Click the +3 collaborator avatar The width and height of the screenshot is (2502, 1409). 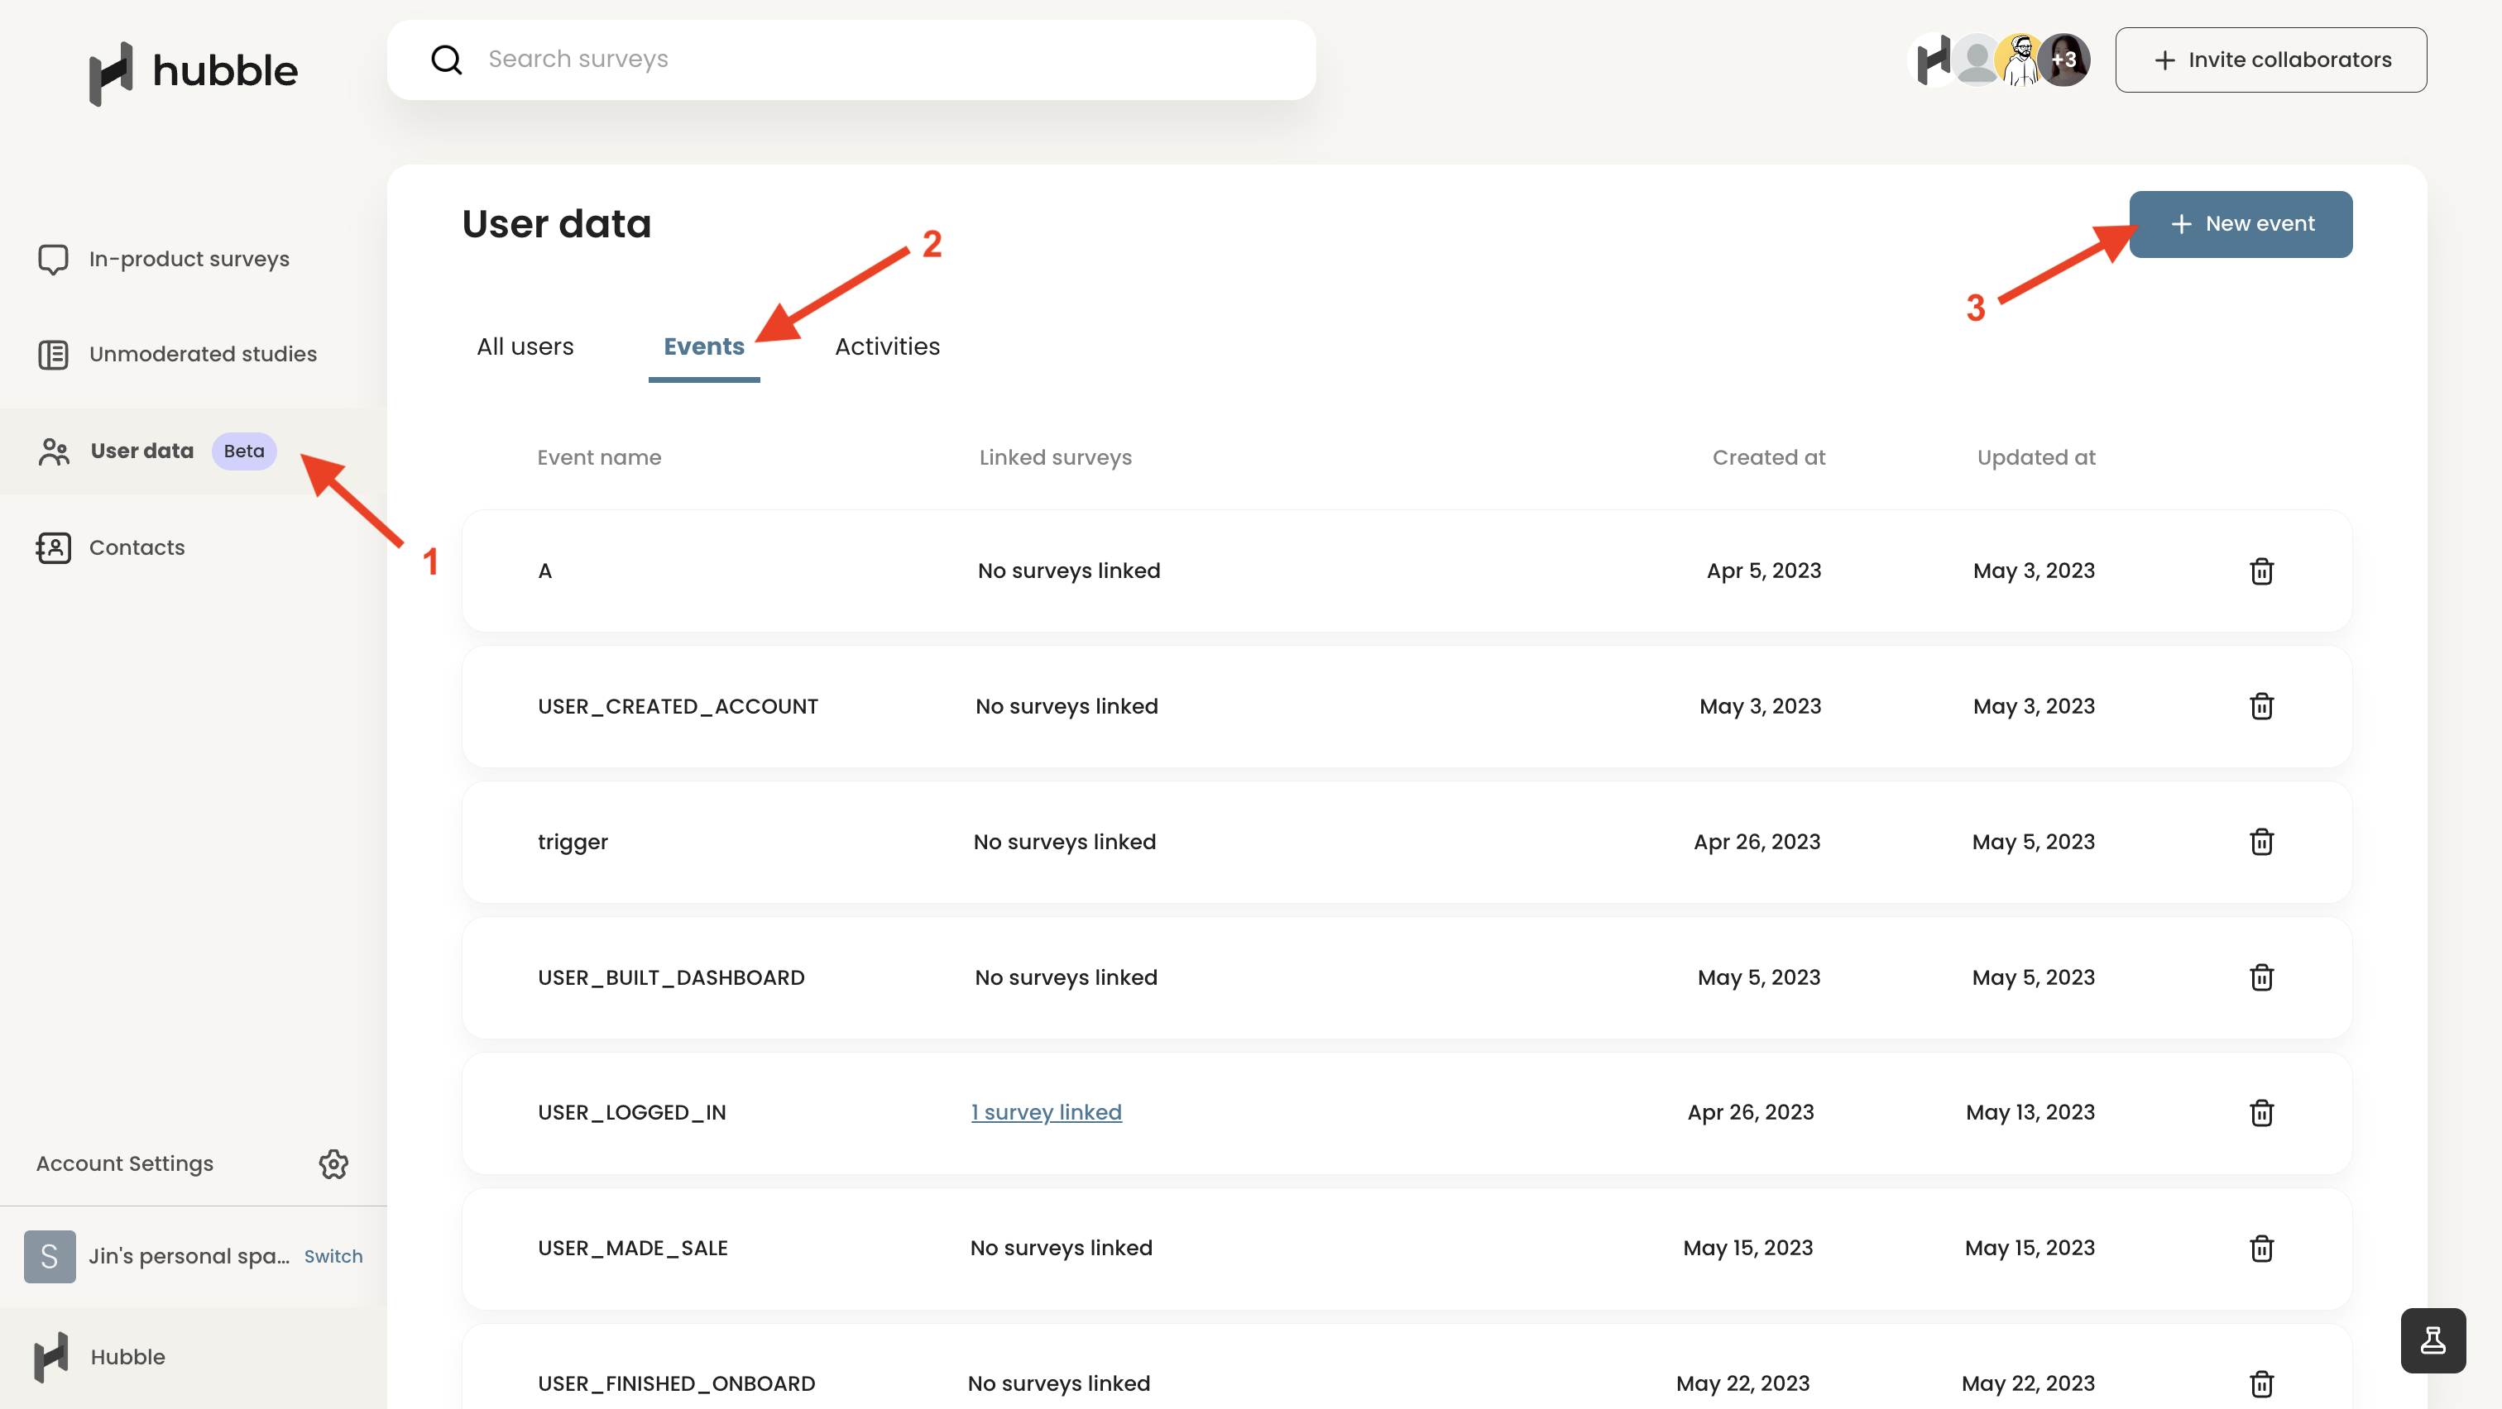2066,60
